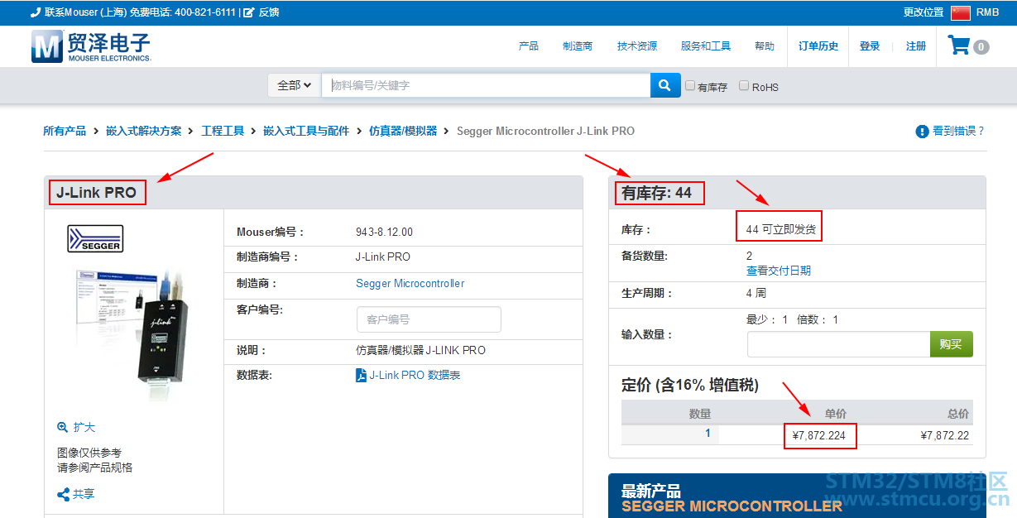1017x518 pixels.
Task: Enable the 有库存 in-stock checkbox
Action: pyautogui.click(x=690, y=85)
